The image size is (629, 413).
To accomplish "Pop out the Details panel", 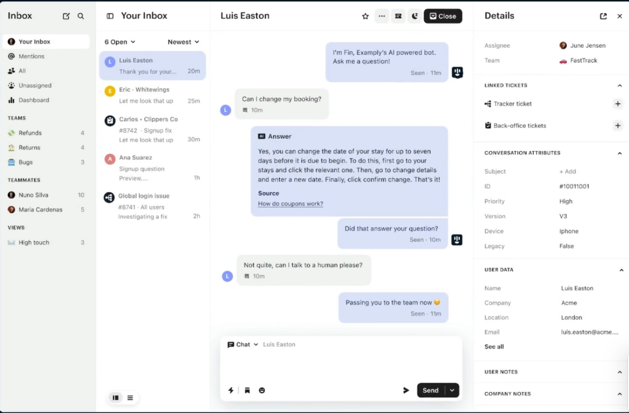I will (x=603, y=17).
